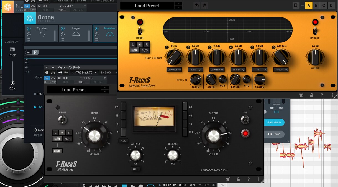Step Classic Equalizer preset up arrow

pos(179,4)
